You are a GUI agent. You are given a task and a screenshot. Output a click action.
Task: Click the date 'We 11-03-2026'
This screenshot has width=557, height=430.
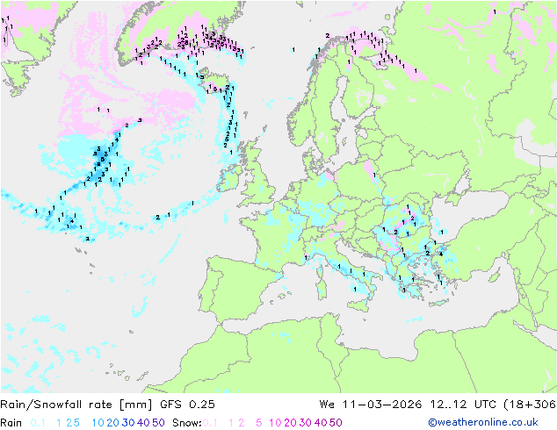pyautogui.click(x=371, y=405)
